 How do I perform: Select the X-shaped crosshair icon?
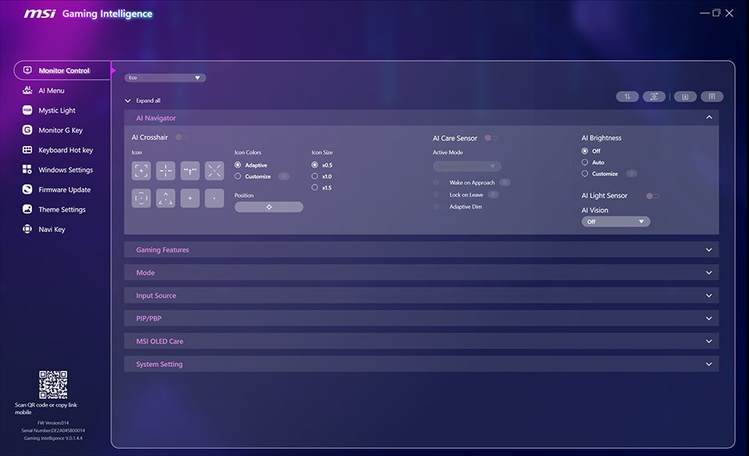coord(214,170)
